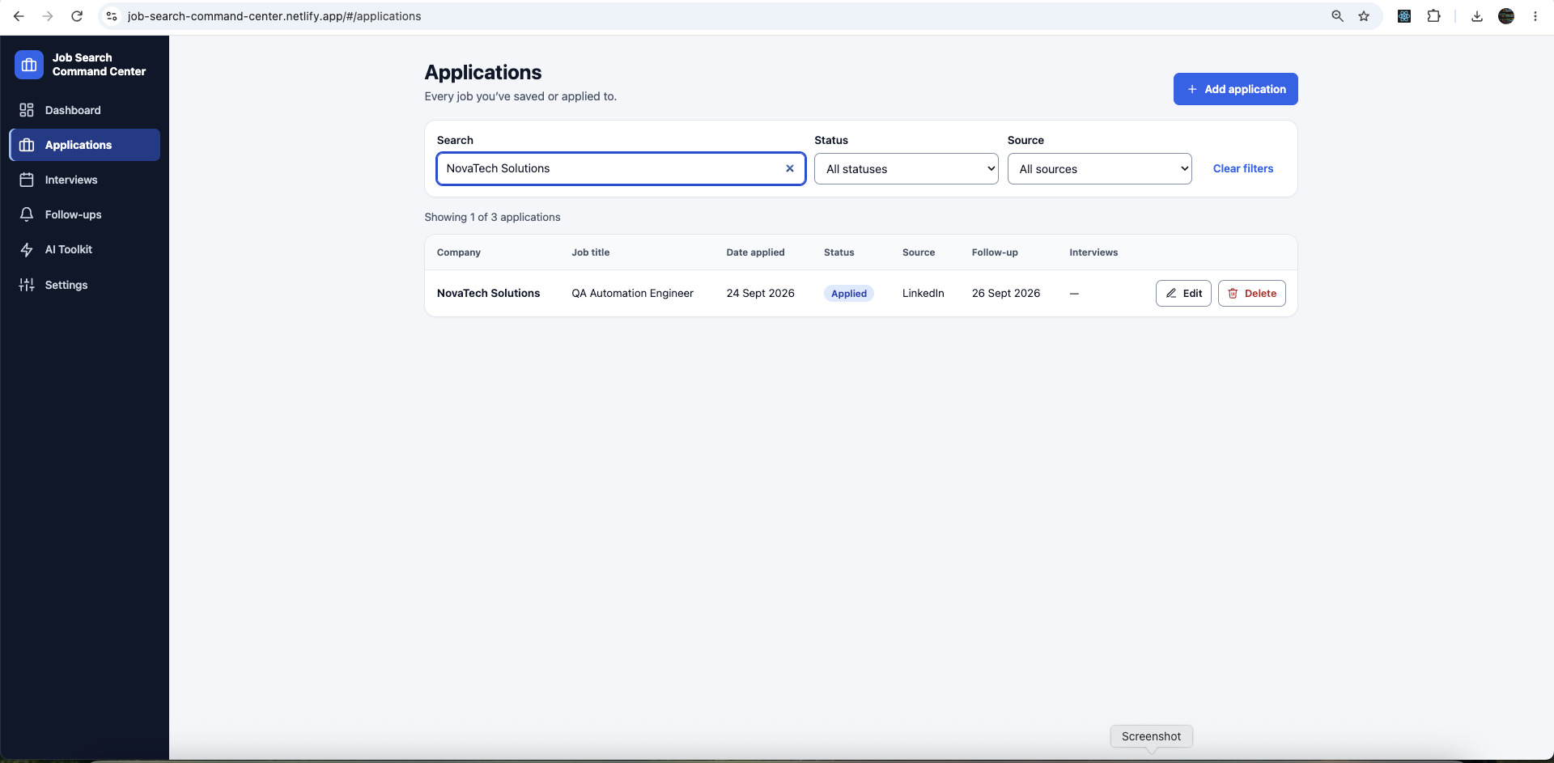Click the Job Search Command Center briefcase logo

[29, 65]
